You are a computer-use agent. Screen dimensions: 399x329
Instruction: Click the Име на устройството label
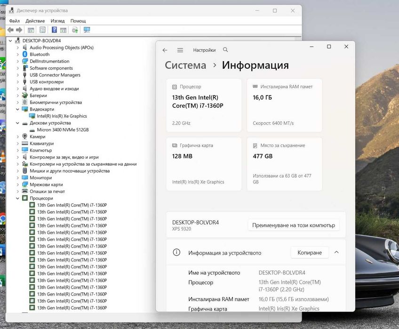(x=214, y=273)
